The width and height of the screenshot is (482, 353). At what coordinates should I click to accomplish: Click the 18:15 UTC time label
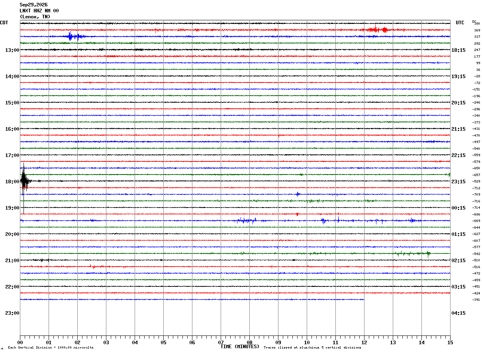coord(458,50)
